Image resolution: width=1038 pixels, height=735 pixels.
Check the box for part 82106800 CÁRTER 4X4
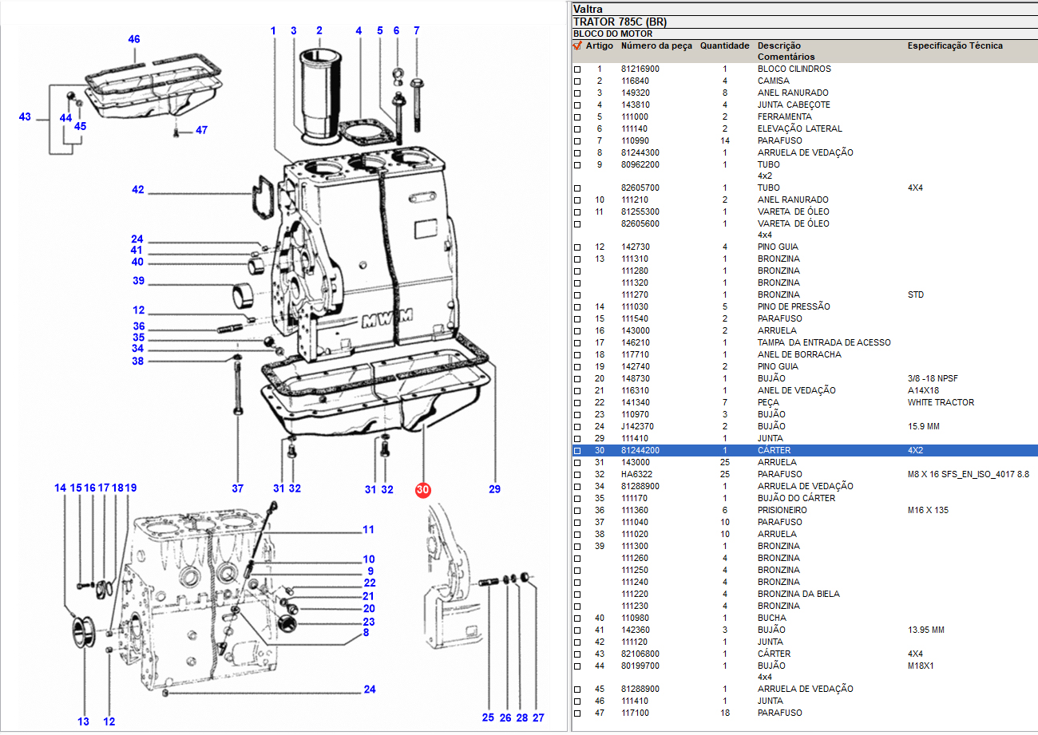click(x=577, y=654)
